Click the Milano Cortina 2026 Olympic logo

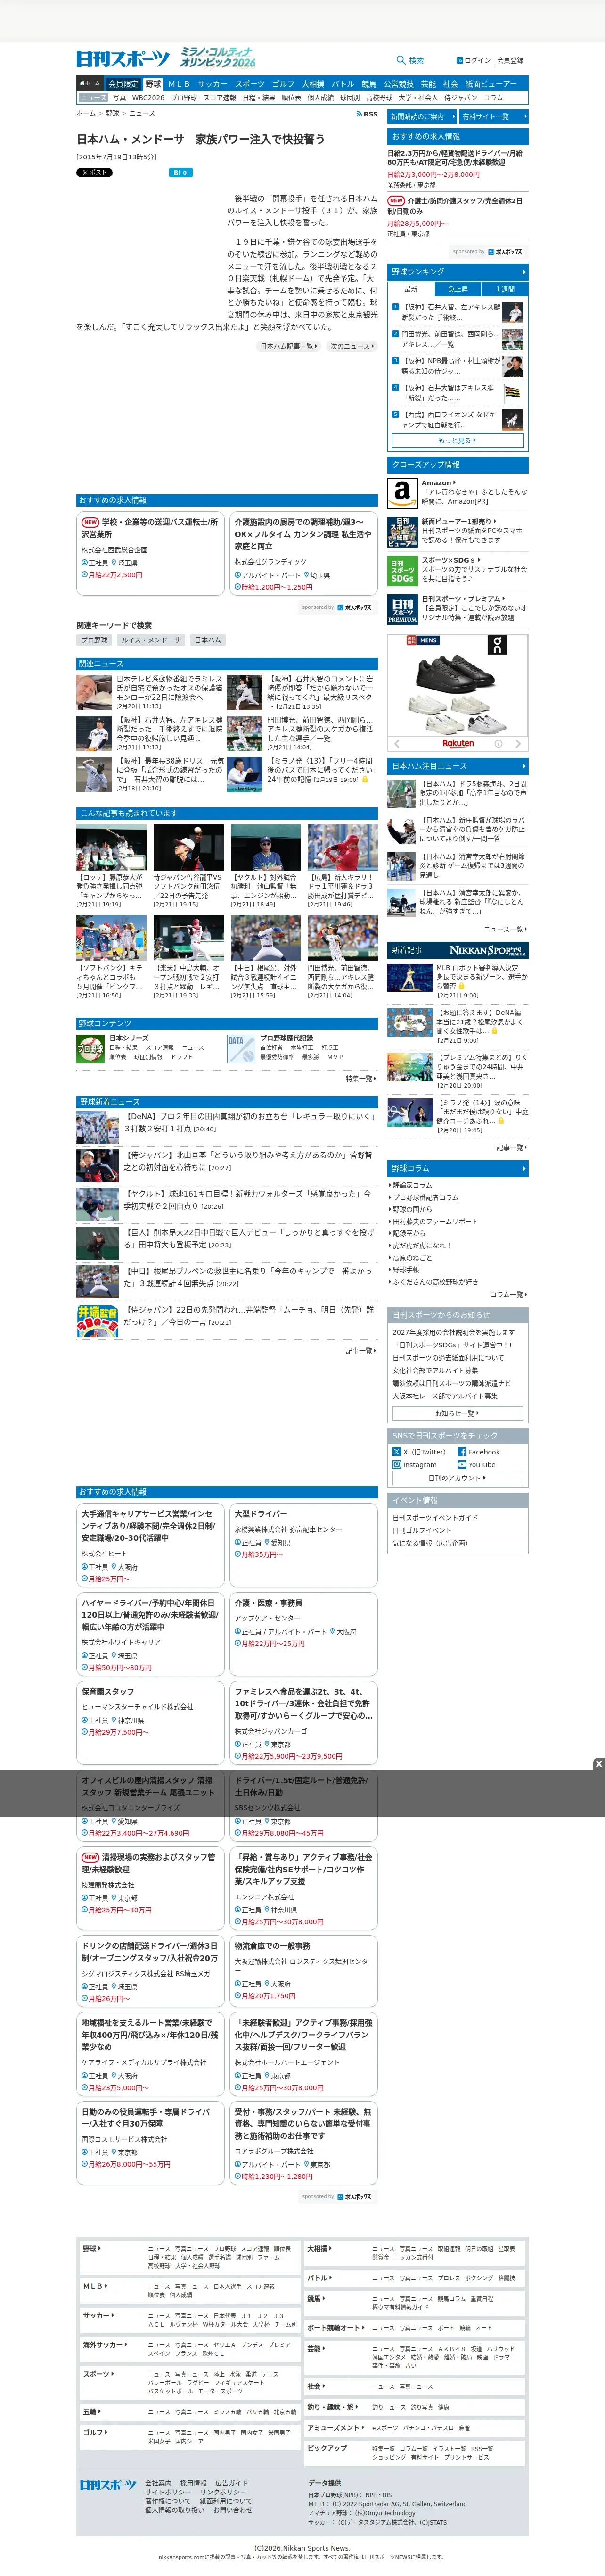tap(217, 57)
